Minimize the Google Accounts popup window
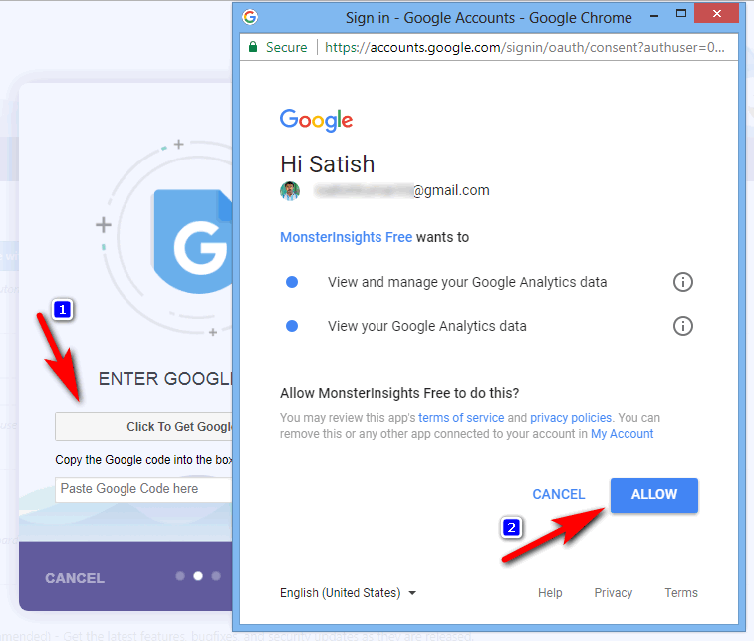The width and height of the screenshot is (754, 641). point(654,16)
